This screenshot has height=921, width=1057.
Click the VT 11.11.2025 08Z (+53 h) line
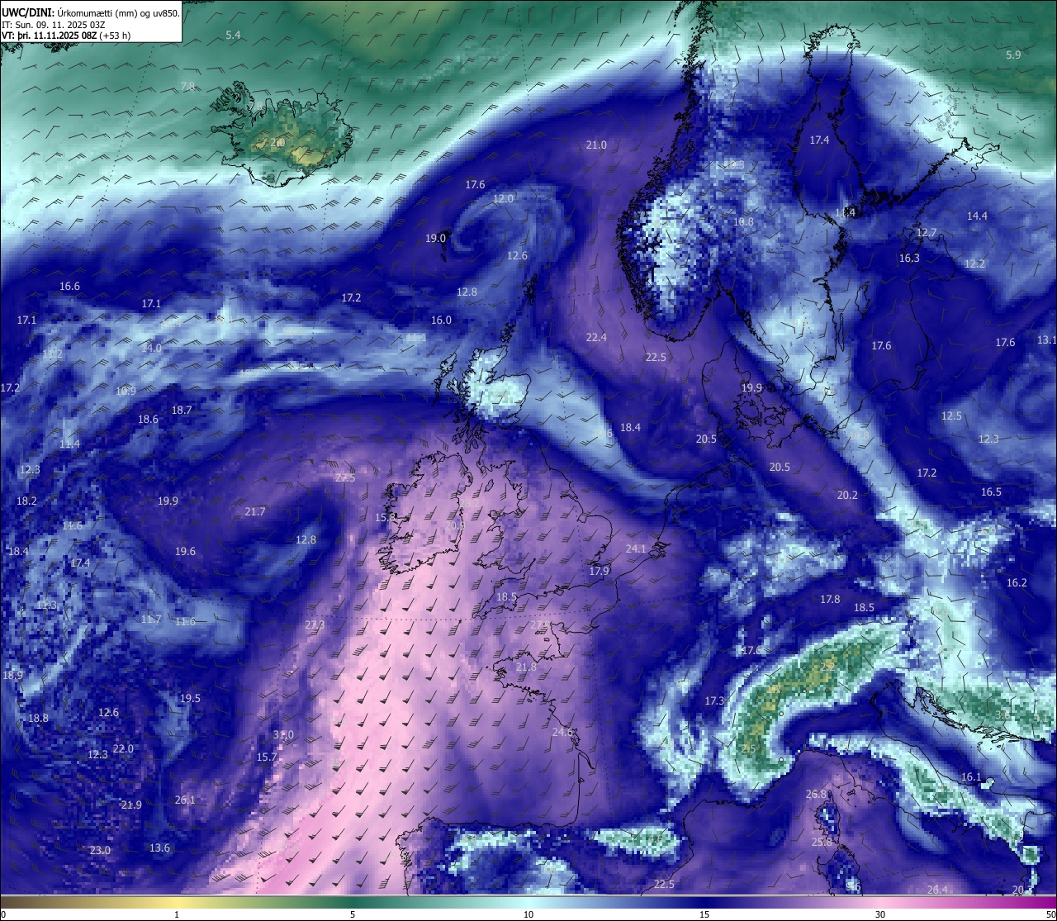coord(66,36)
